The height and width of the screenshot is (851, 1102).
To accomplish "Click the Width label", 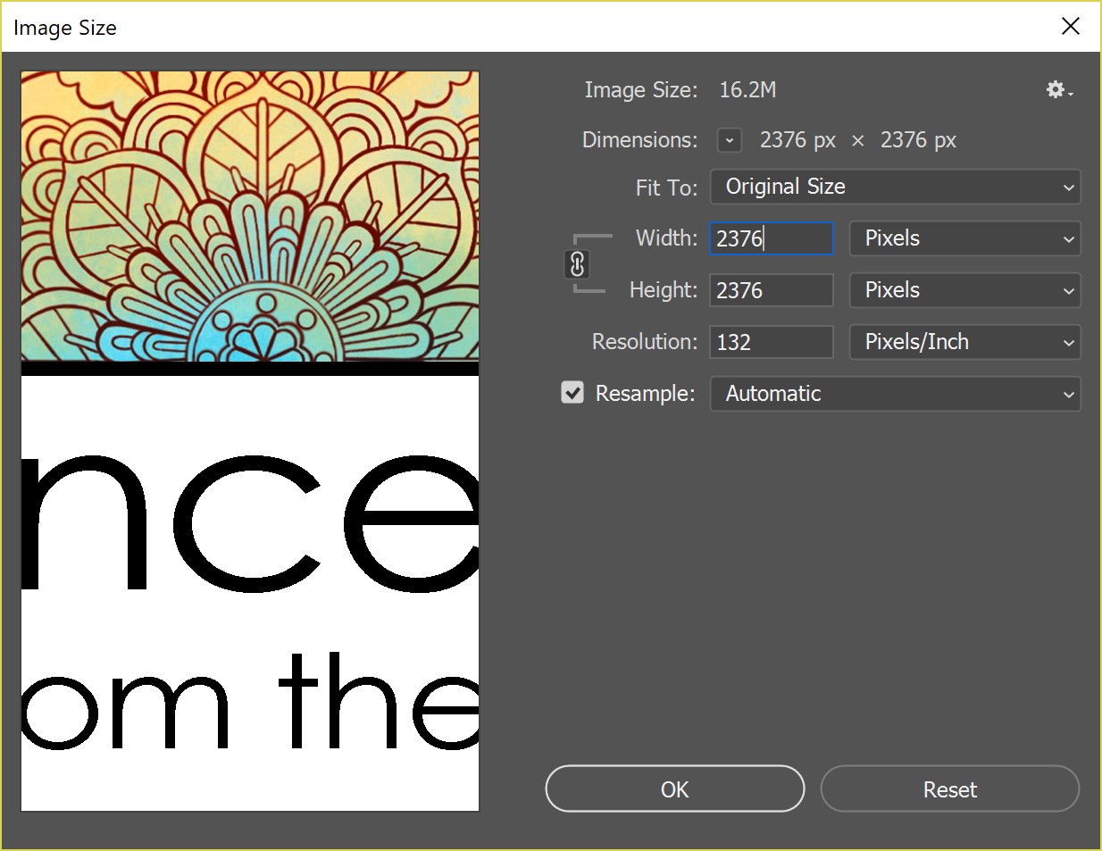I will [x=666, y=238].
